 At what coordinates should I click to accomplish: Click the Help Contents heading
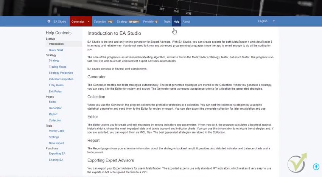[59, 33]
